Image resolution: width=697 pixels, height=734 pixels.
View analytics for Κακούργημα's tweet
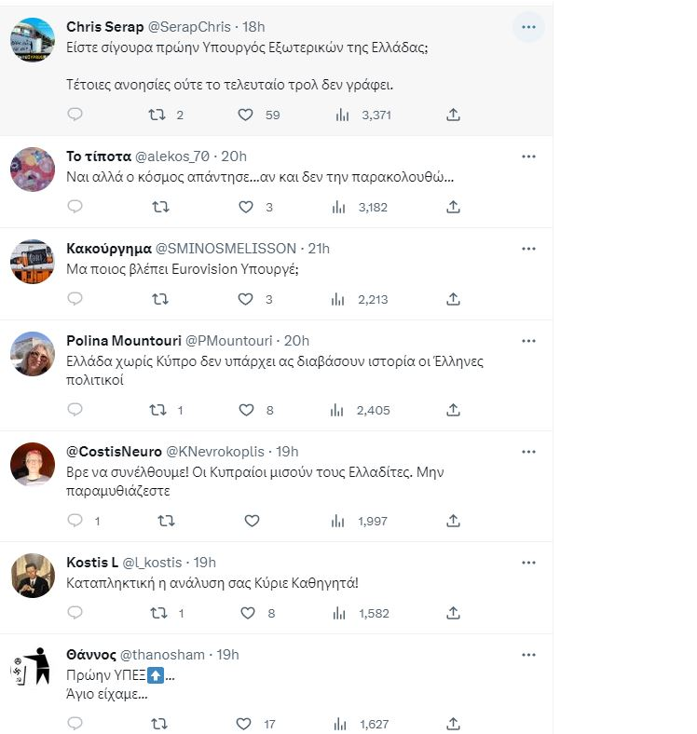[342, 299]
